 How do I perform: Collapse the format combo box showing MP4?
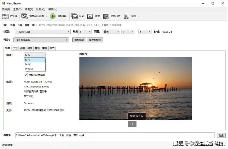(x=35, y=55)
